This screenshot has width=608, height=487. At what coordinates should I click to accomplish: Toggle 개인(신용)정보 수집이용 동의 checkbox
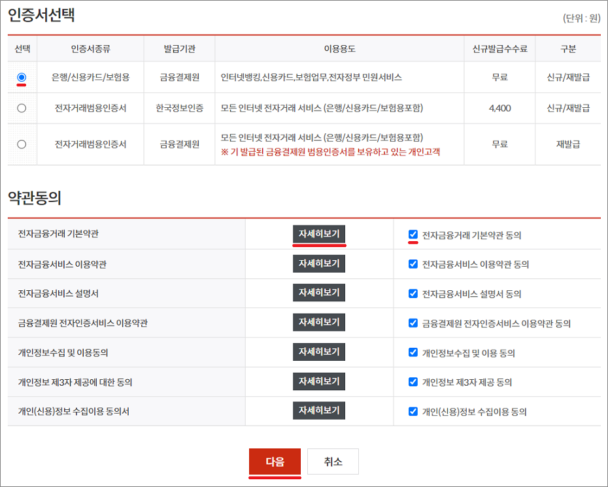point(413,411)
